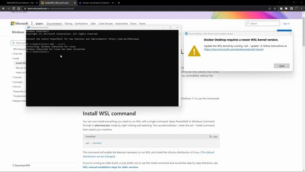
Task: Close the Docker Desktop dialog with X
Action: pyautogui.click(x=291, y=33)
